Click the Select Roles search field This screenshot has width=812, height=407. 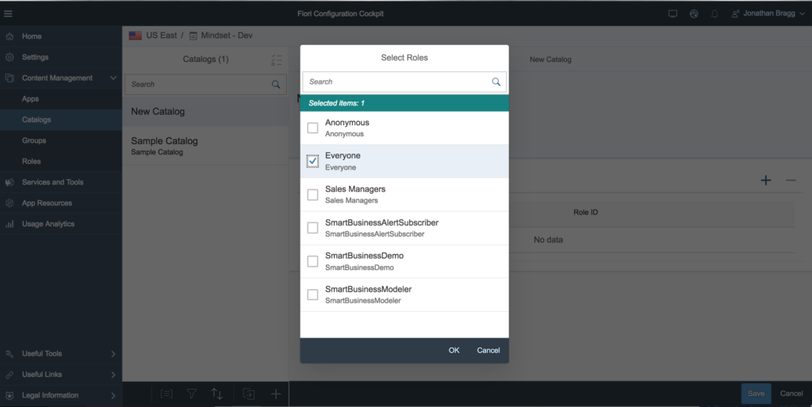click(404, 82)
